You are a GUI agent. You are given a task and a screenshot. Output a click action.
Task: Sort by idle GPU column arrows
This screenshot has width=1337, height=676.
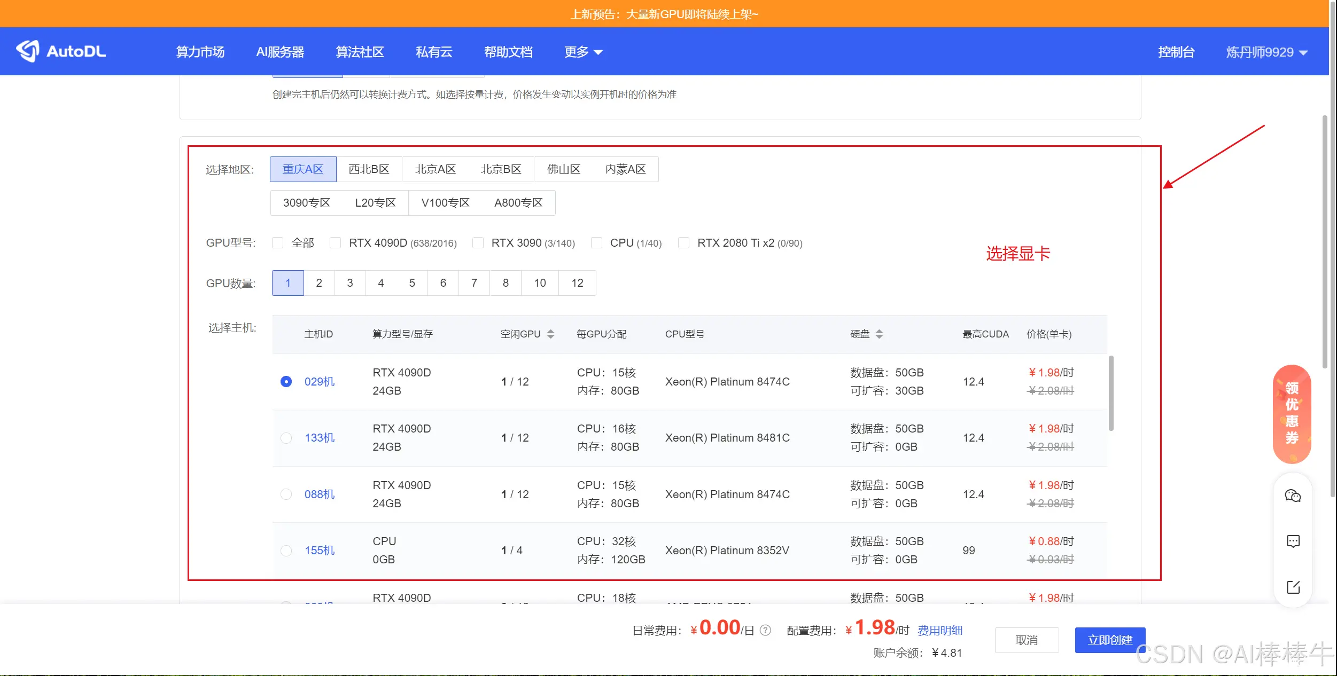[551, 334]
